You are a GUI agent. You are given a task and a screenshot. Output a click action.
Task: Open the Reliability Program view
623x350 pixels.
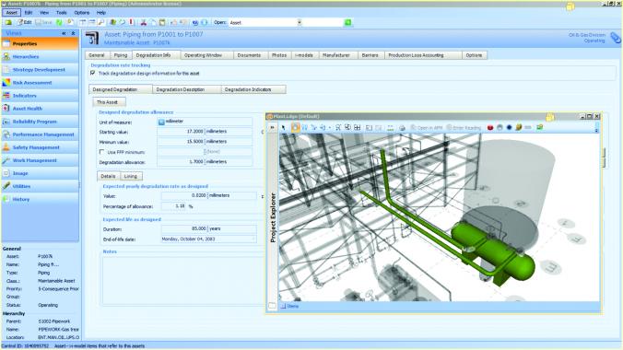point(40,122)
